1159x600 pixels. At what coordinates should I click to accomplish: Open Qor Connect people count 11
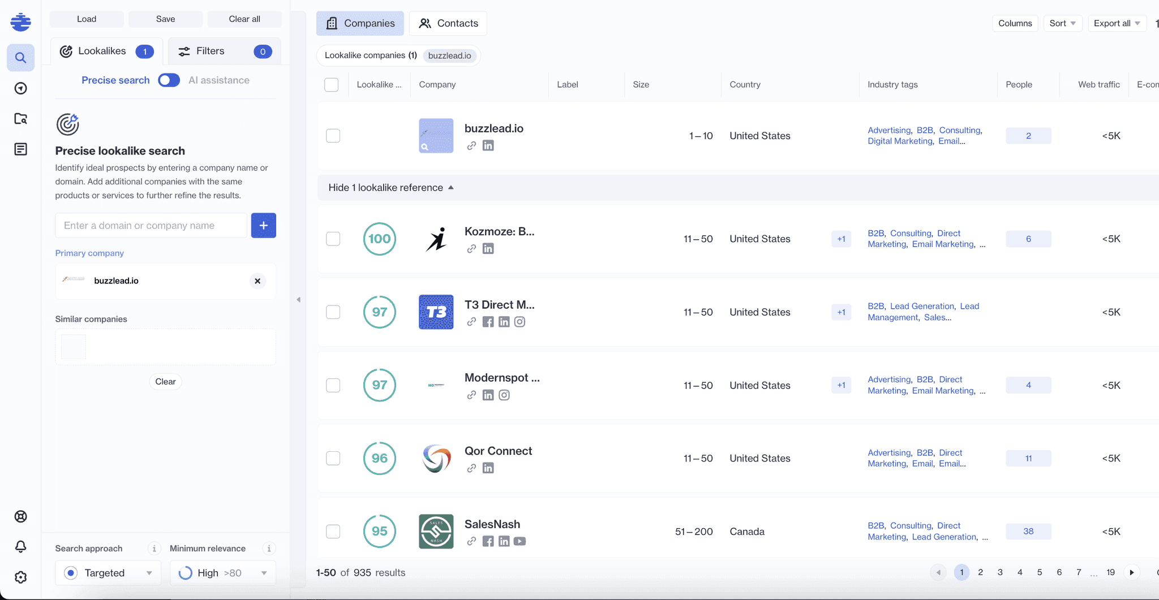[1029, 459]
